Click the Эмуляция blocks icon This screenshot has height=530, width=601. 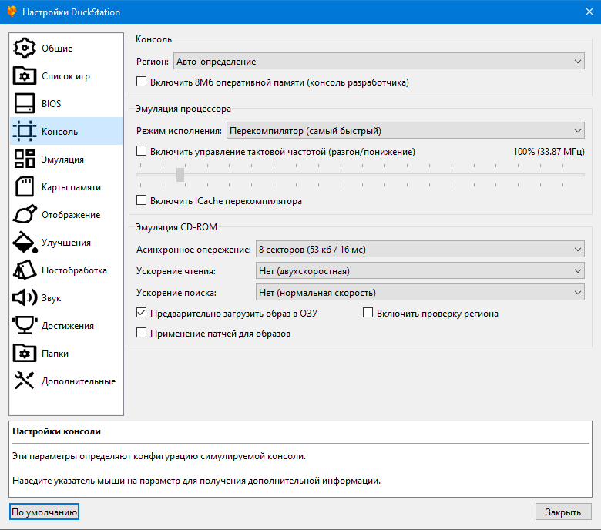(x=25, y=159)
